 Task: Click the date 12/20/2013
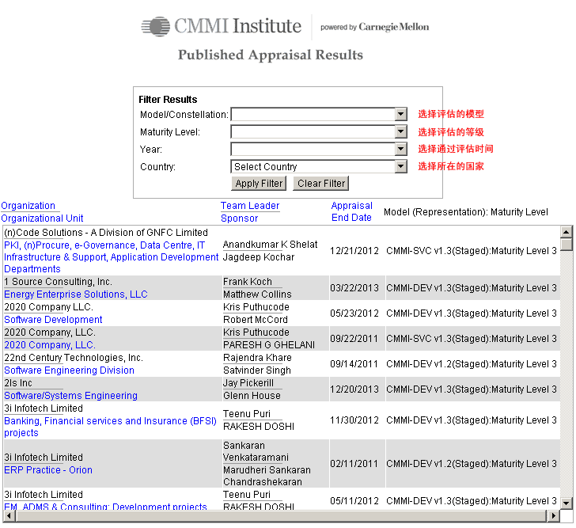pos(354,389)
